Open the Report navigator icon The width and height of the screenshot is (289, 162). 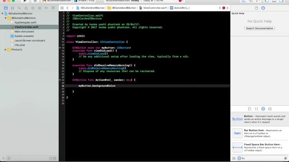(x=53, y=8)
